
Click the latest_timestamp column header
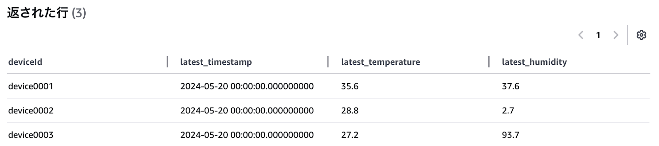click(216, 62)
